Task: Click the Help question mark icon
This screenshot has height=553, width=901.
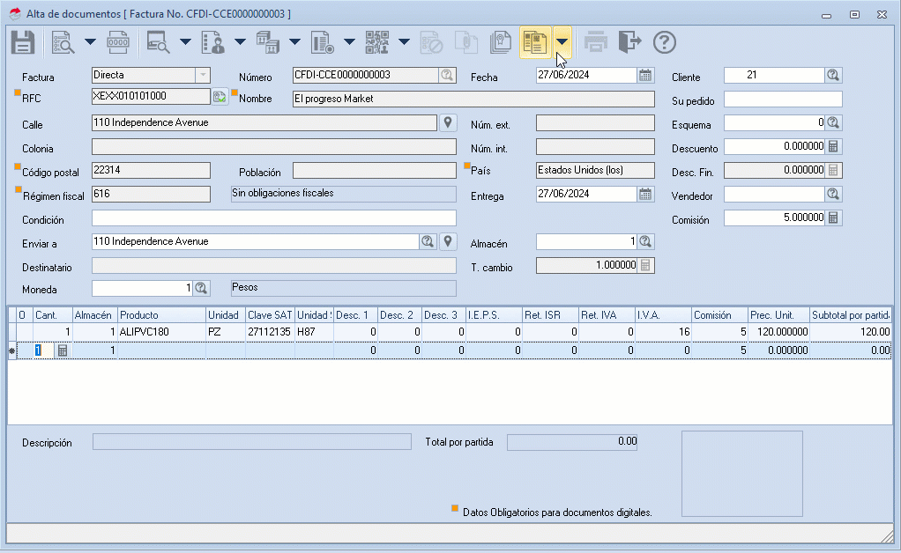Action: coord(664,42)
